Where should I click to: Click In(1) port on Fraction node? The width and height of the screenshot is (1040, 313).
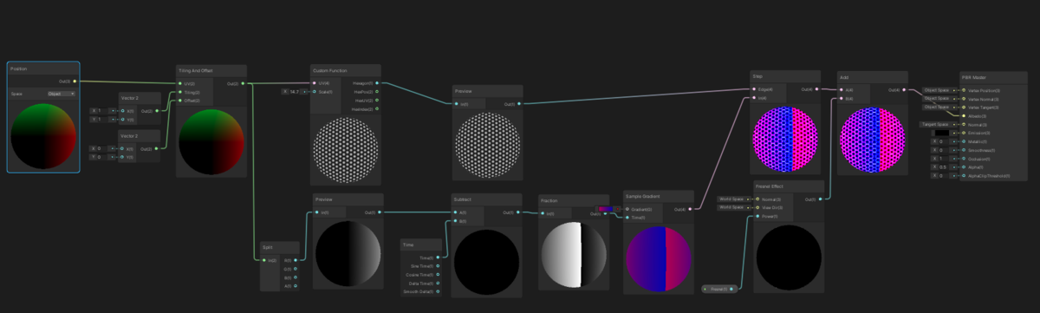click(542, 213)
